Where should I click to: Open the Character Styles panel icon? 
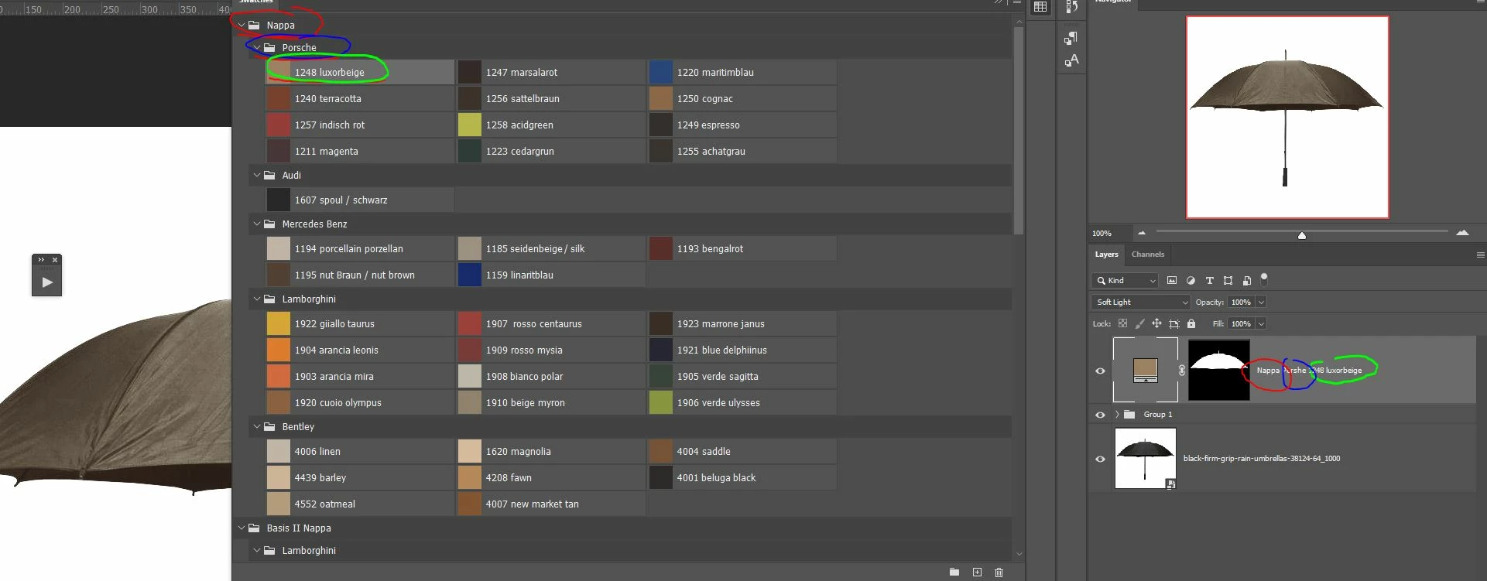(1071, 60)
